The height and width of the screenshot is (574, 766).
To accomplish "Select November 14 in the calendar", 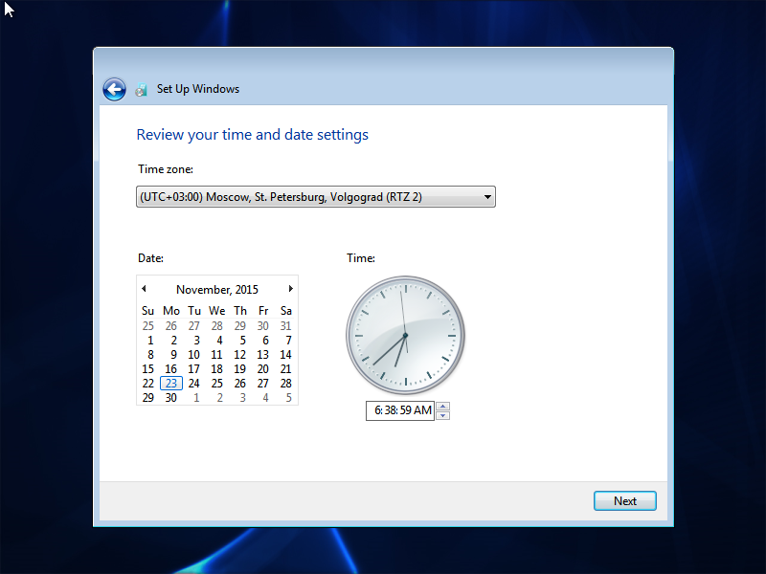I will 285,354.
